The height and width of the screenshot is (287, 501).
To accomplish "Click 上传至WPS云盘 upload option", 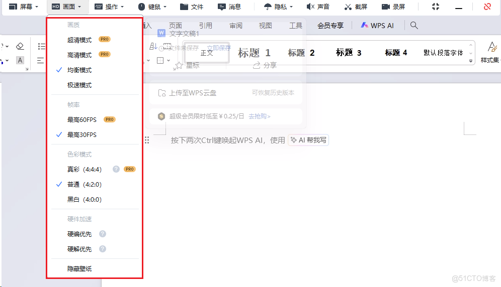I will (187, 93).
